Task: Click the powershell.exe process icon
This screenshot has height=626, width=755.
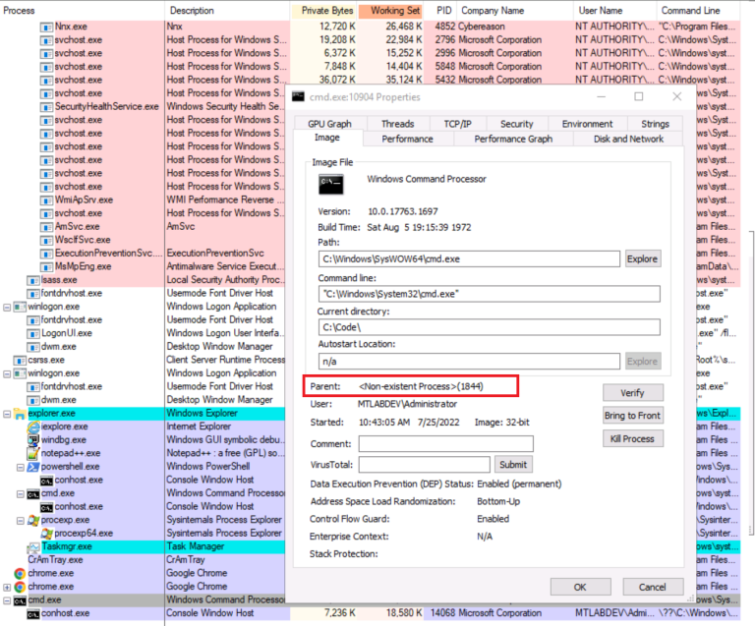Action: tap(33, 467)
